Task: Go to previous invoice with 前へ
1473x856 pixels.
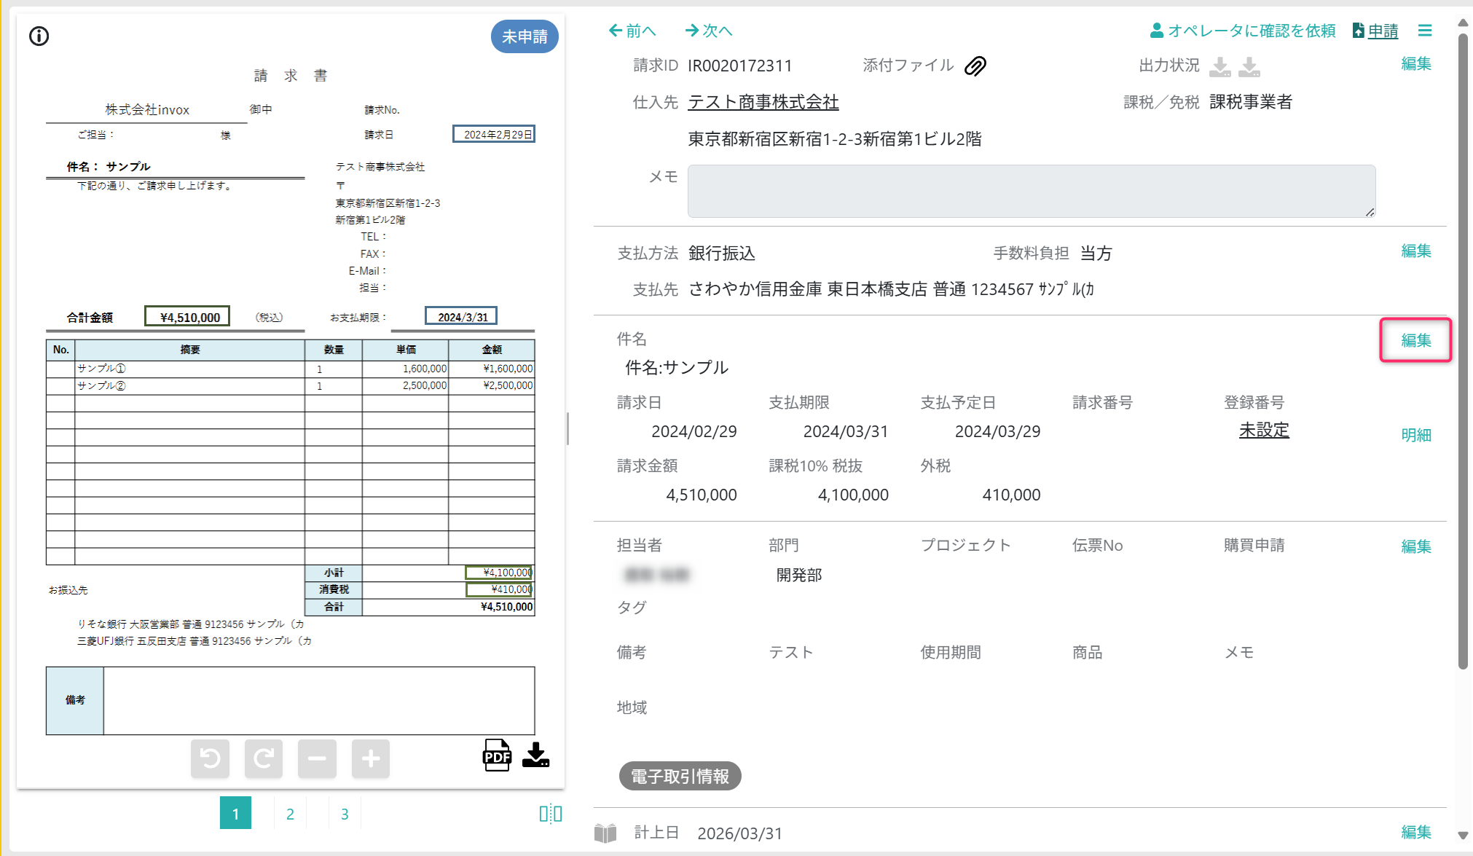Action: pyautogui.click(x=632, y=31)
